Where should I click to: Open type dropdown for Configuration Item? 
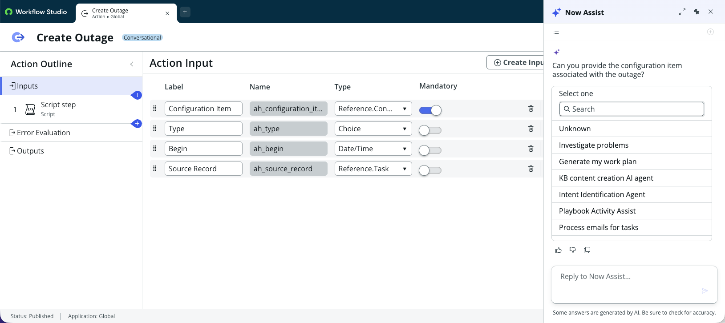[373, 109]
